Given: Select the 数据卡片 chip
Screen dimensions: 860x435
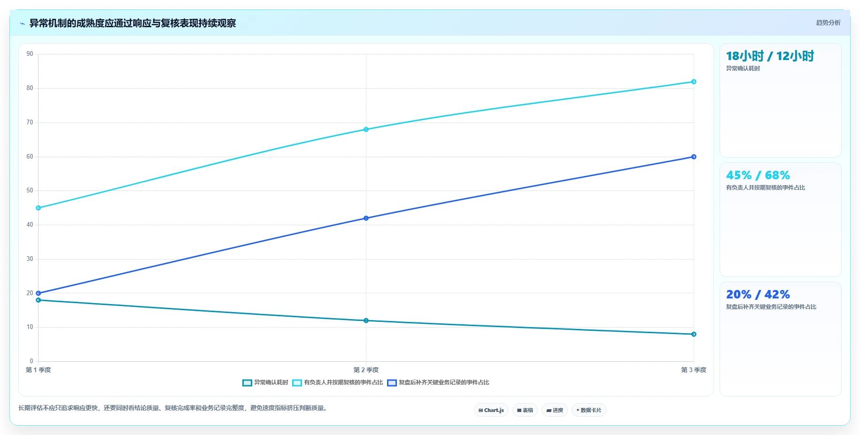Looking at the screenshot, I should click(x=589, y=410).
